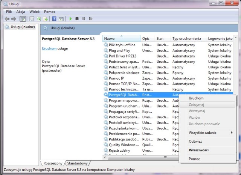241x175 pixels.
Task: Click the Back arrow in toolbar
Action: pyautogui.click(x=7, y=19)
